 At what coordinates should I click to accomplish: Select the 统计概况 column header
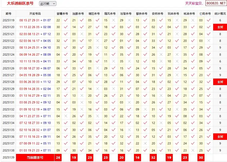220,13
